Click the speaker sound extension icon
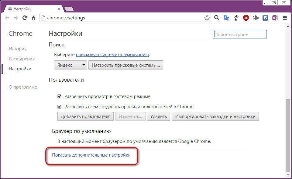Viewport: 292px width, 179px height. [x=256, y=18]
